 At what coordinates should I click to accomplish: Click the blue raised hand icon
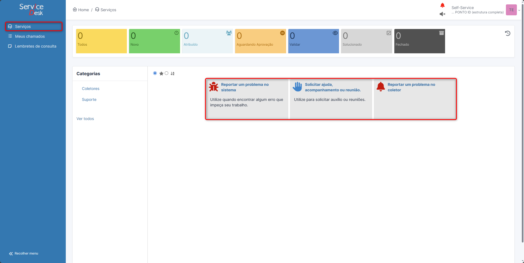[297, 87]
